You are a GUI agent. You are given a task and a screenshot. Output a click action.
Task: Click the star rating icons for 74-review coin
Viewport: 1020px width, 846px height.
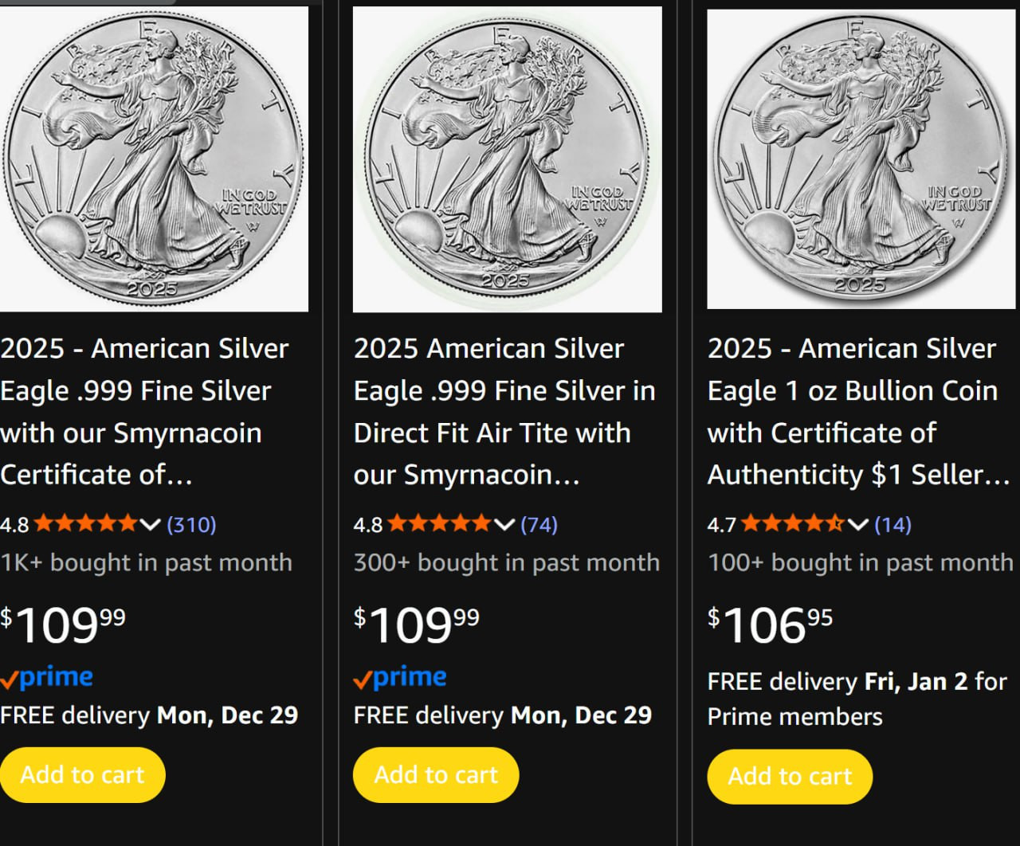[x=439, y=524]
